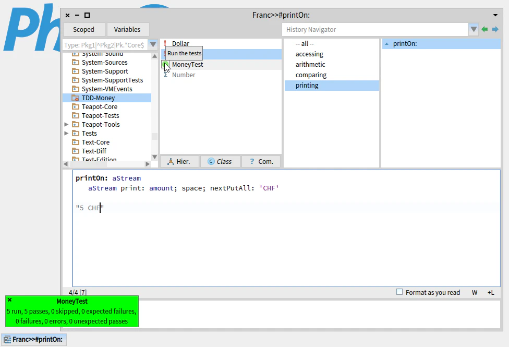Select the -- all -- protocol
Image resolution: width=509 pixels, height=347 pixels.
305,44
